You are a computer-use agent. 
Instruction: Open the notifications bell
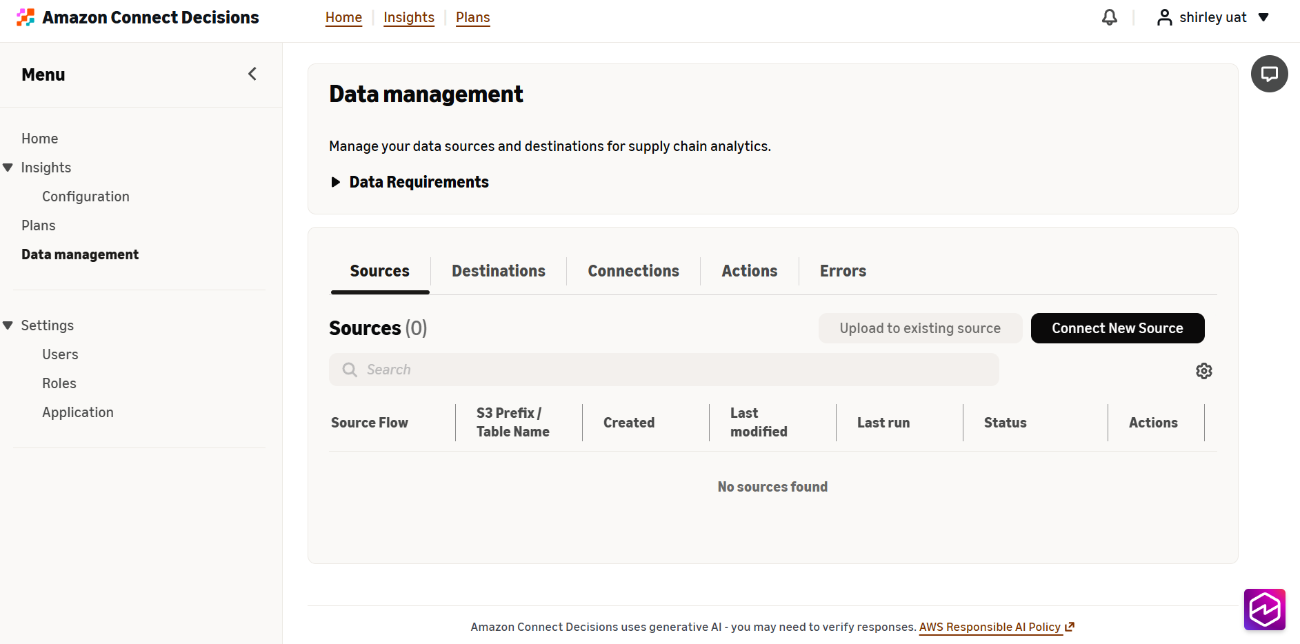pyautogui.click(x=1109, y=17)
